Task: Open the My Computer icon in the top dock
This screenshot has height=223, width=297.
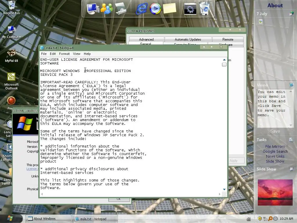Action: click(93, 8)
